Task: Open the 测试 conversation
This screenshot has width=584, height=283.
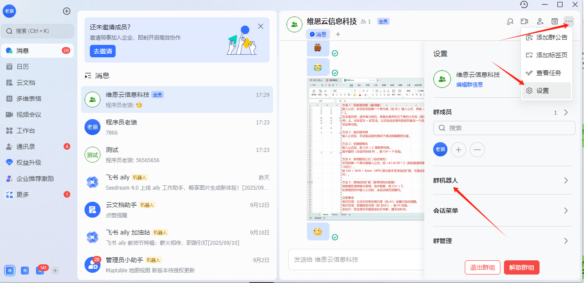Action: (x=177, y=155)
